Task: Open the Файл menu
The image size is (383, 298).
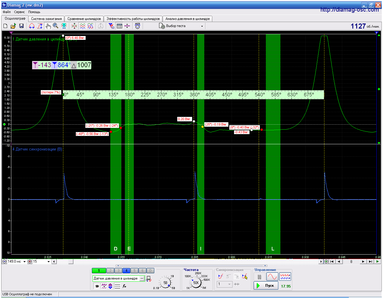Action: pyautogui.click(x=7, y=12)
